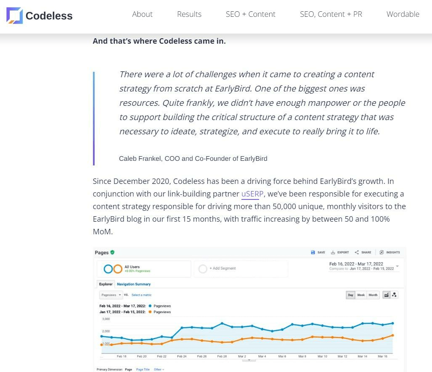Image resolution: width=432 pixels, height=372 pixels.
Task: Select the Day interval toggle
Action: [350, 295]
